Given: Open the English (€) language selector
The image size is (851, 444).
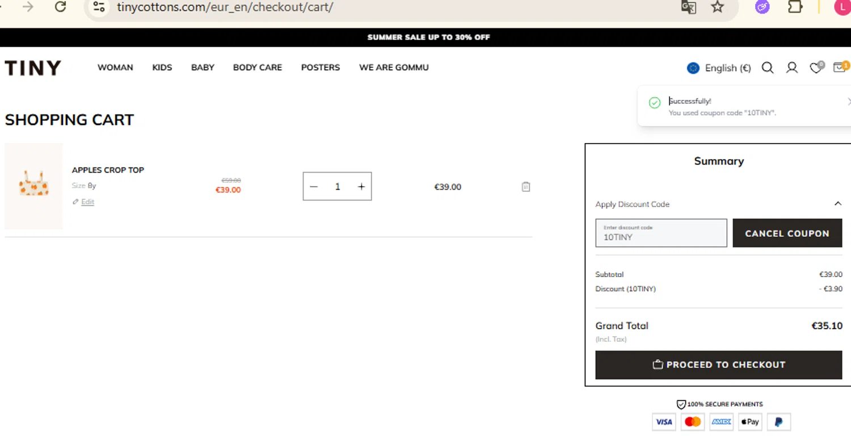Looking at the screenshot, I should (x=719, y=68).
